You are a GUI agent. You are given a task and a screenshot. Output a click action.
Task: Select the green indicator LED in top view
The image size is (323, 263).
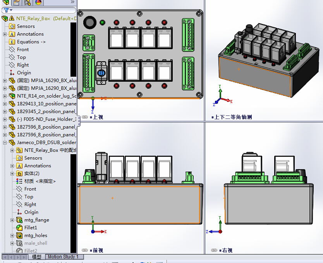tap(102, 22)
